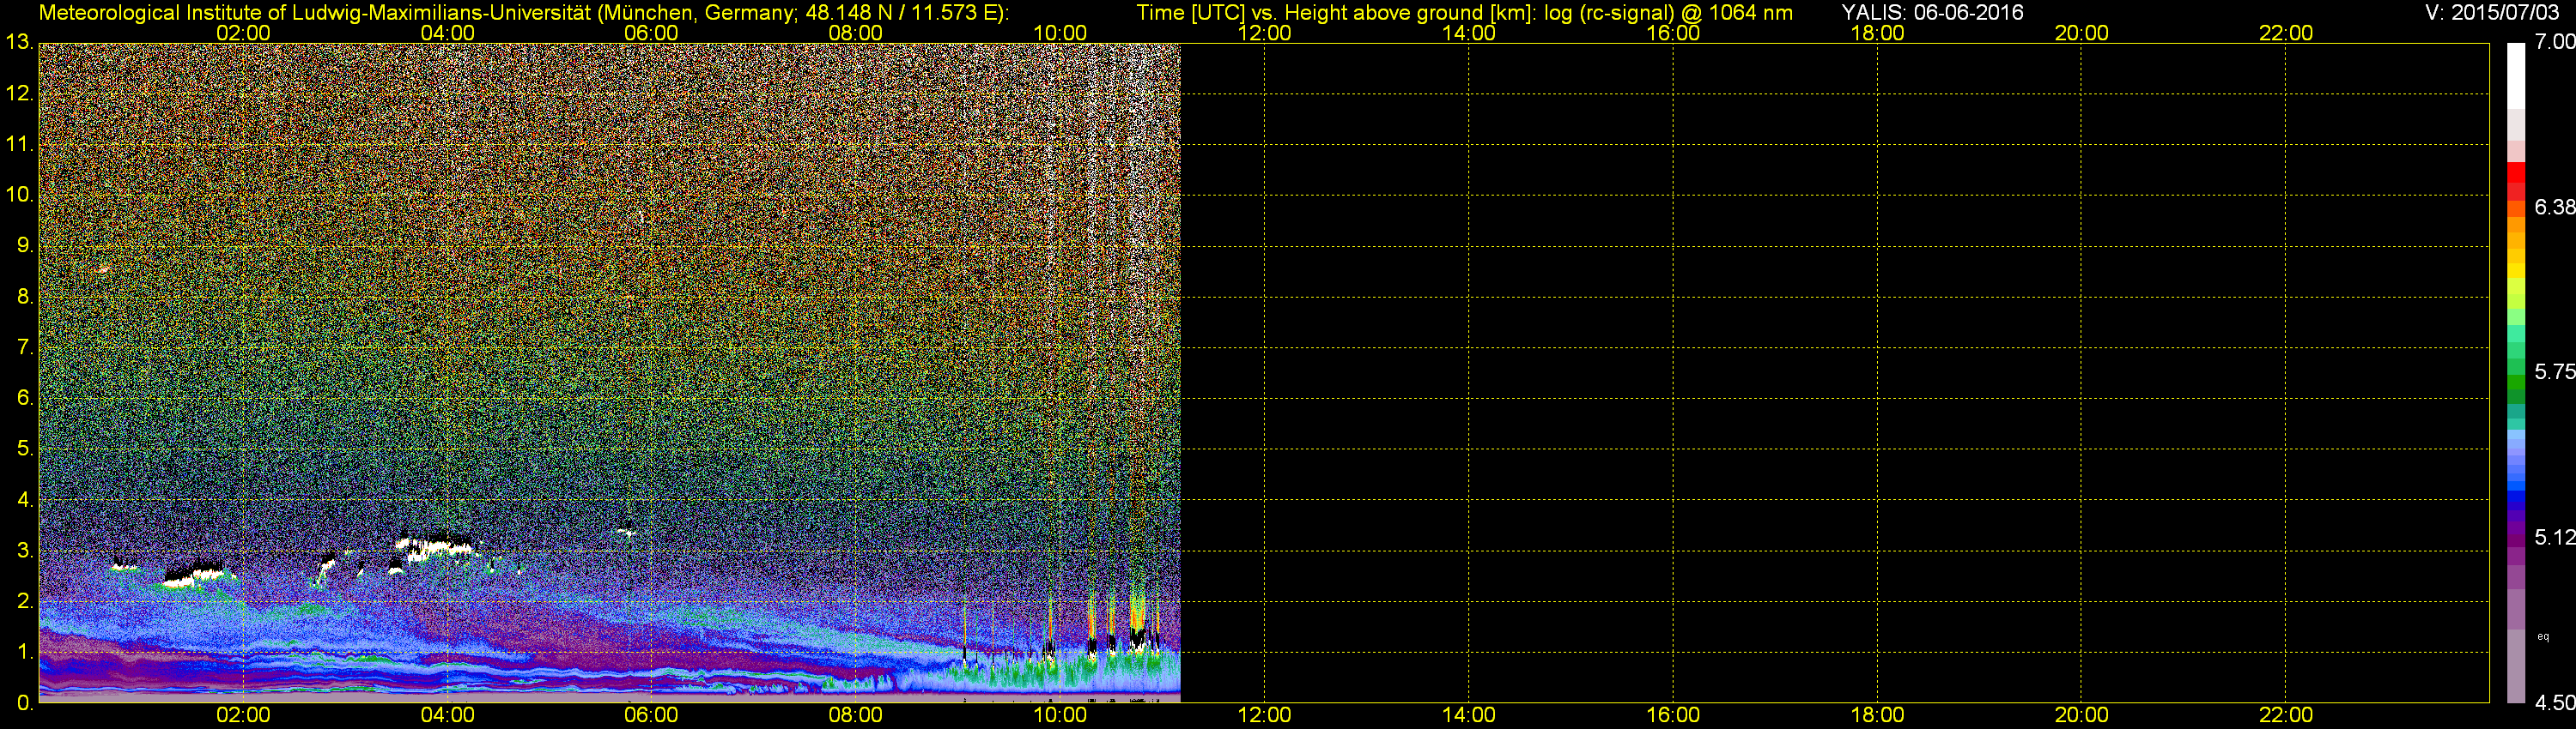
Task: Click the 4.50 color scale value
Action: point(2554,702)
